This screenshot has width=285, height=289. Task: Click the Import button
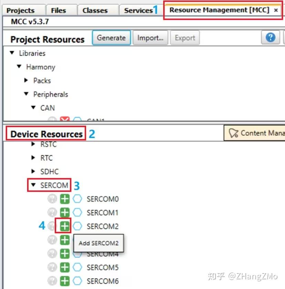[x=150, y=38]
